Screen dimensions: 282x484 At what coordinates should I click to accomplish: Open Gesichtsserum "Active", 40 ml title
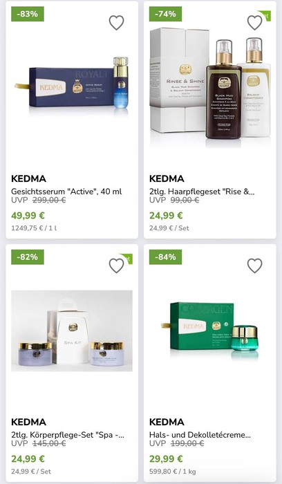coord(66,192)
